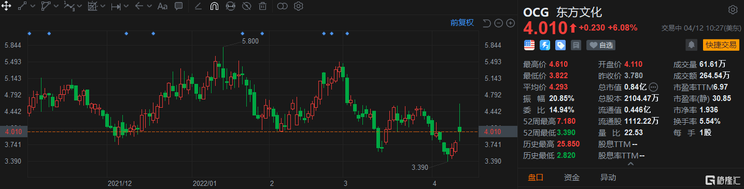Toggle 自选 watchlist favorite heart
744x189 pixels.
[x=601, y=45]
